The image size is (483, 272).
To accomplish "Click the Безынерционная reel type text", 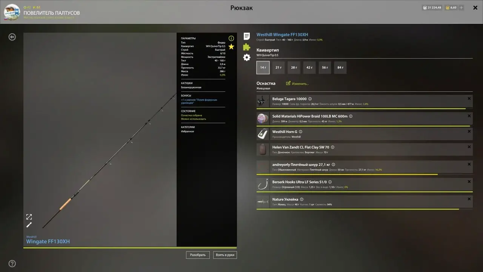I will point(191,87).
